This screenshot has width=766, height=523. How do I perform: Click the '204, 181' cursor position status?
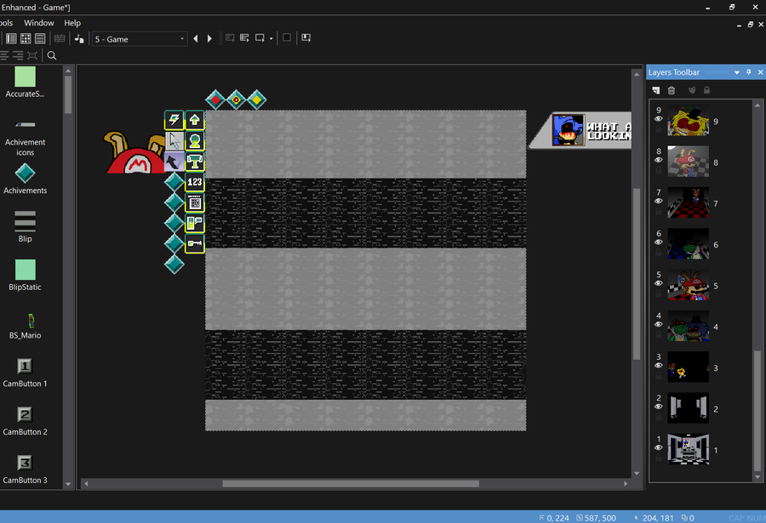point(654,518)
